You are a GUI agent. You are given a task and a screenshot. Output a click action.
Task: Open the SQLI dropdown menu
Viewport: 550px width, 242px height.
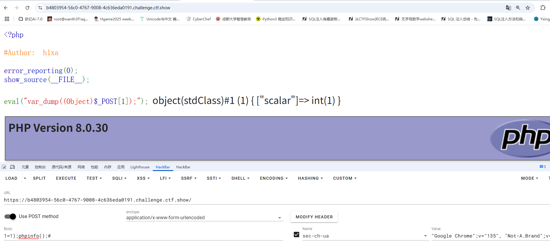point(119,178)
